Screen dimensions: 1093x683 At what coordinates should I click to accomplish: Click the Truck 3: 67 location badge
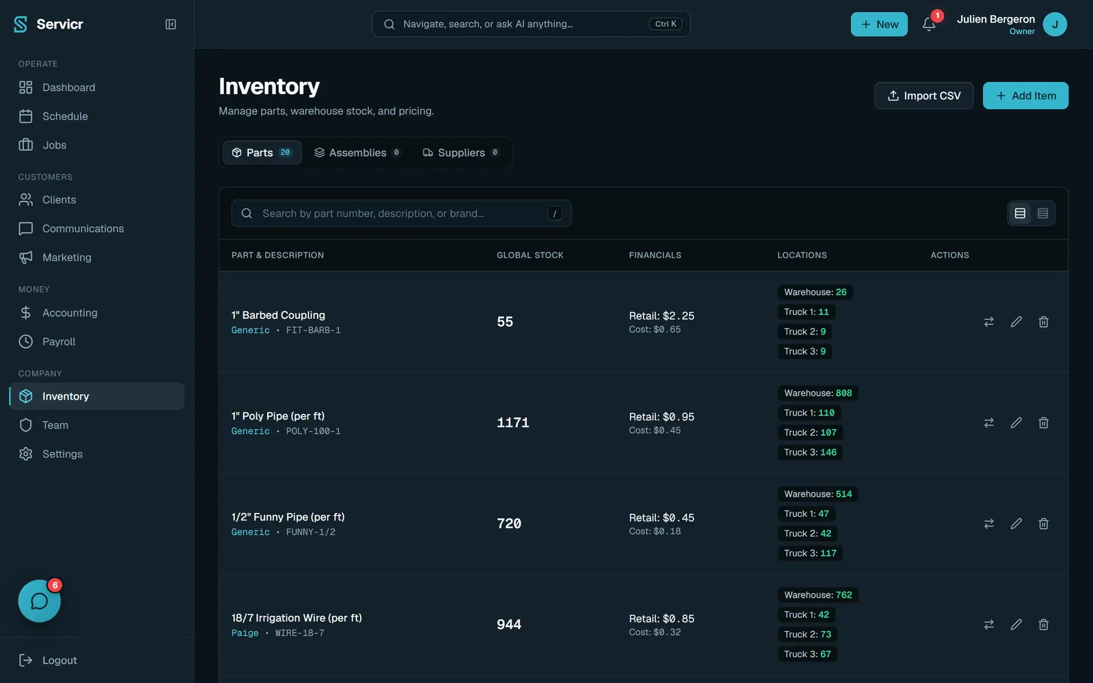click(x=807, y=654)
